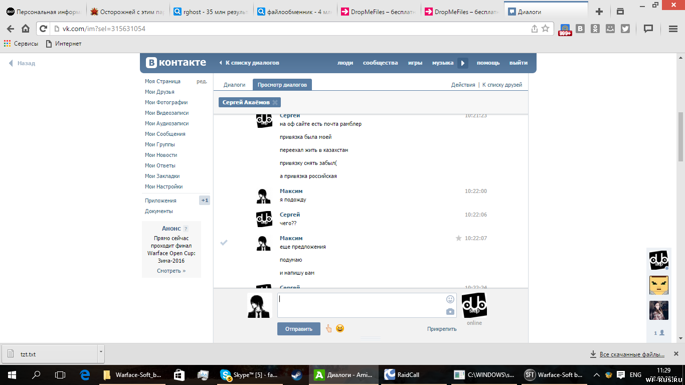Open the tab list stacked-windows icon

620,12
